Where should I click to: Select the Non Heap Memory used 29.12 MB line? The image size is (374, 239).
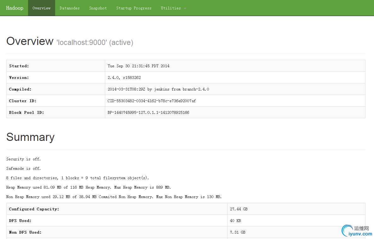click(114, 197)
